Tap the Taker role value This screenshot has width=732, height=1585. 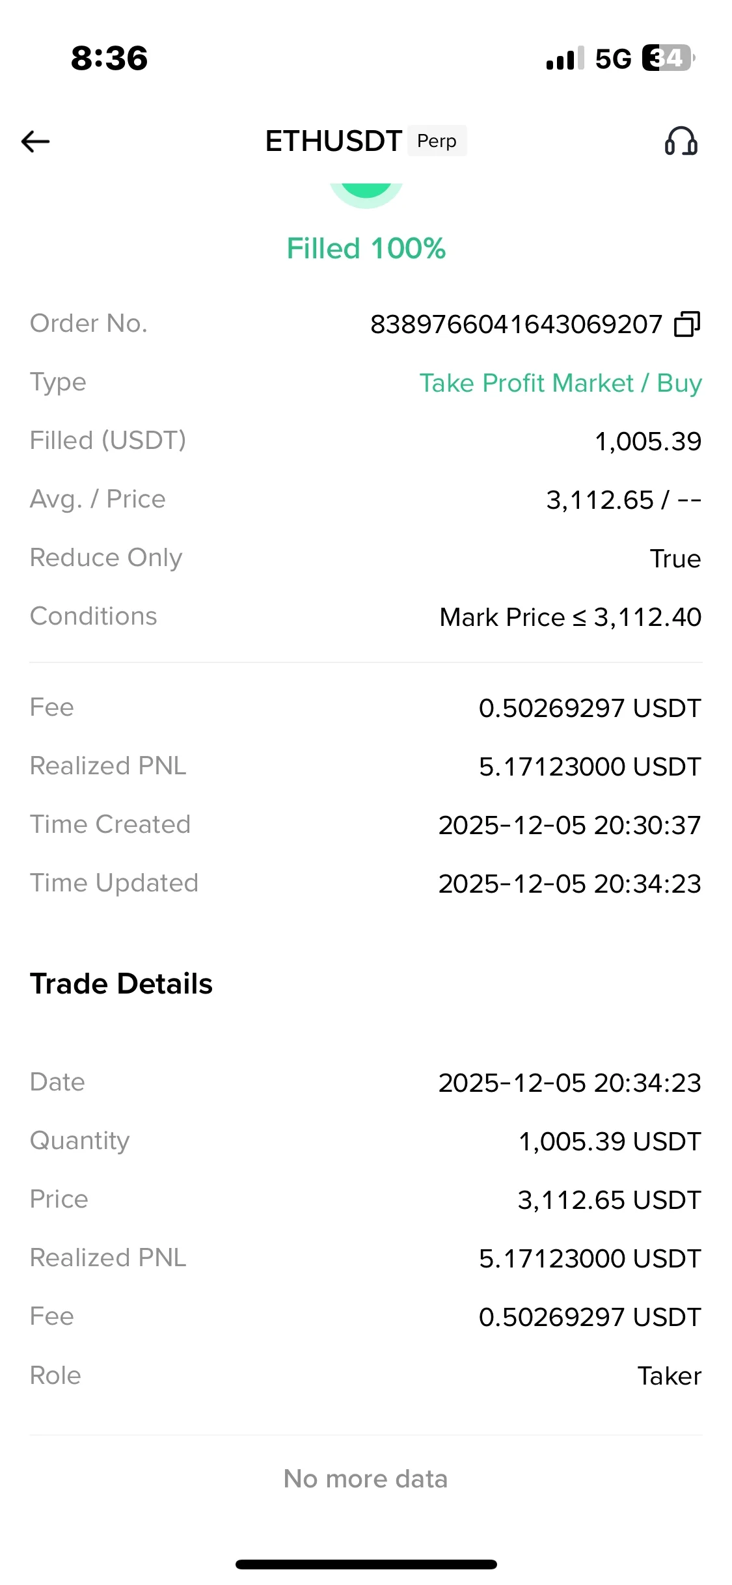tap(669, 1376)
